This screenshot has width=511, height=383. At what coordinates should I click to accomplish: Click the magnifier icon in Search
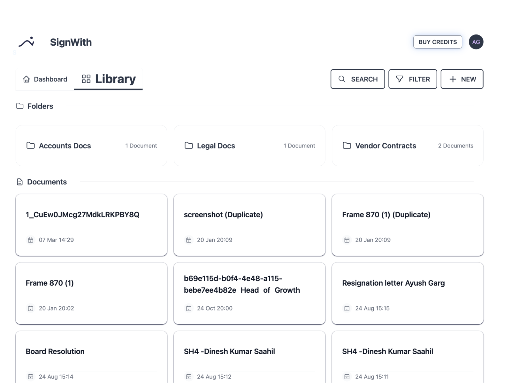pos(342,79)
